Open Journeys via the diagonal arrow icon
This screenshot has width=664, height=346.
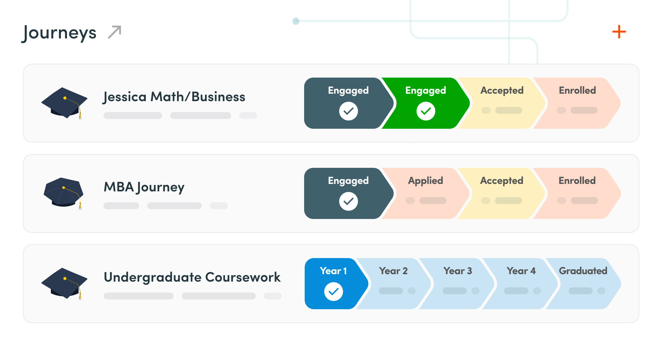click(x=114, y=32)
